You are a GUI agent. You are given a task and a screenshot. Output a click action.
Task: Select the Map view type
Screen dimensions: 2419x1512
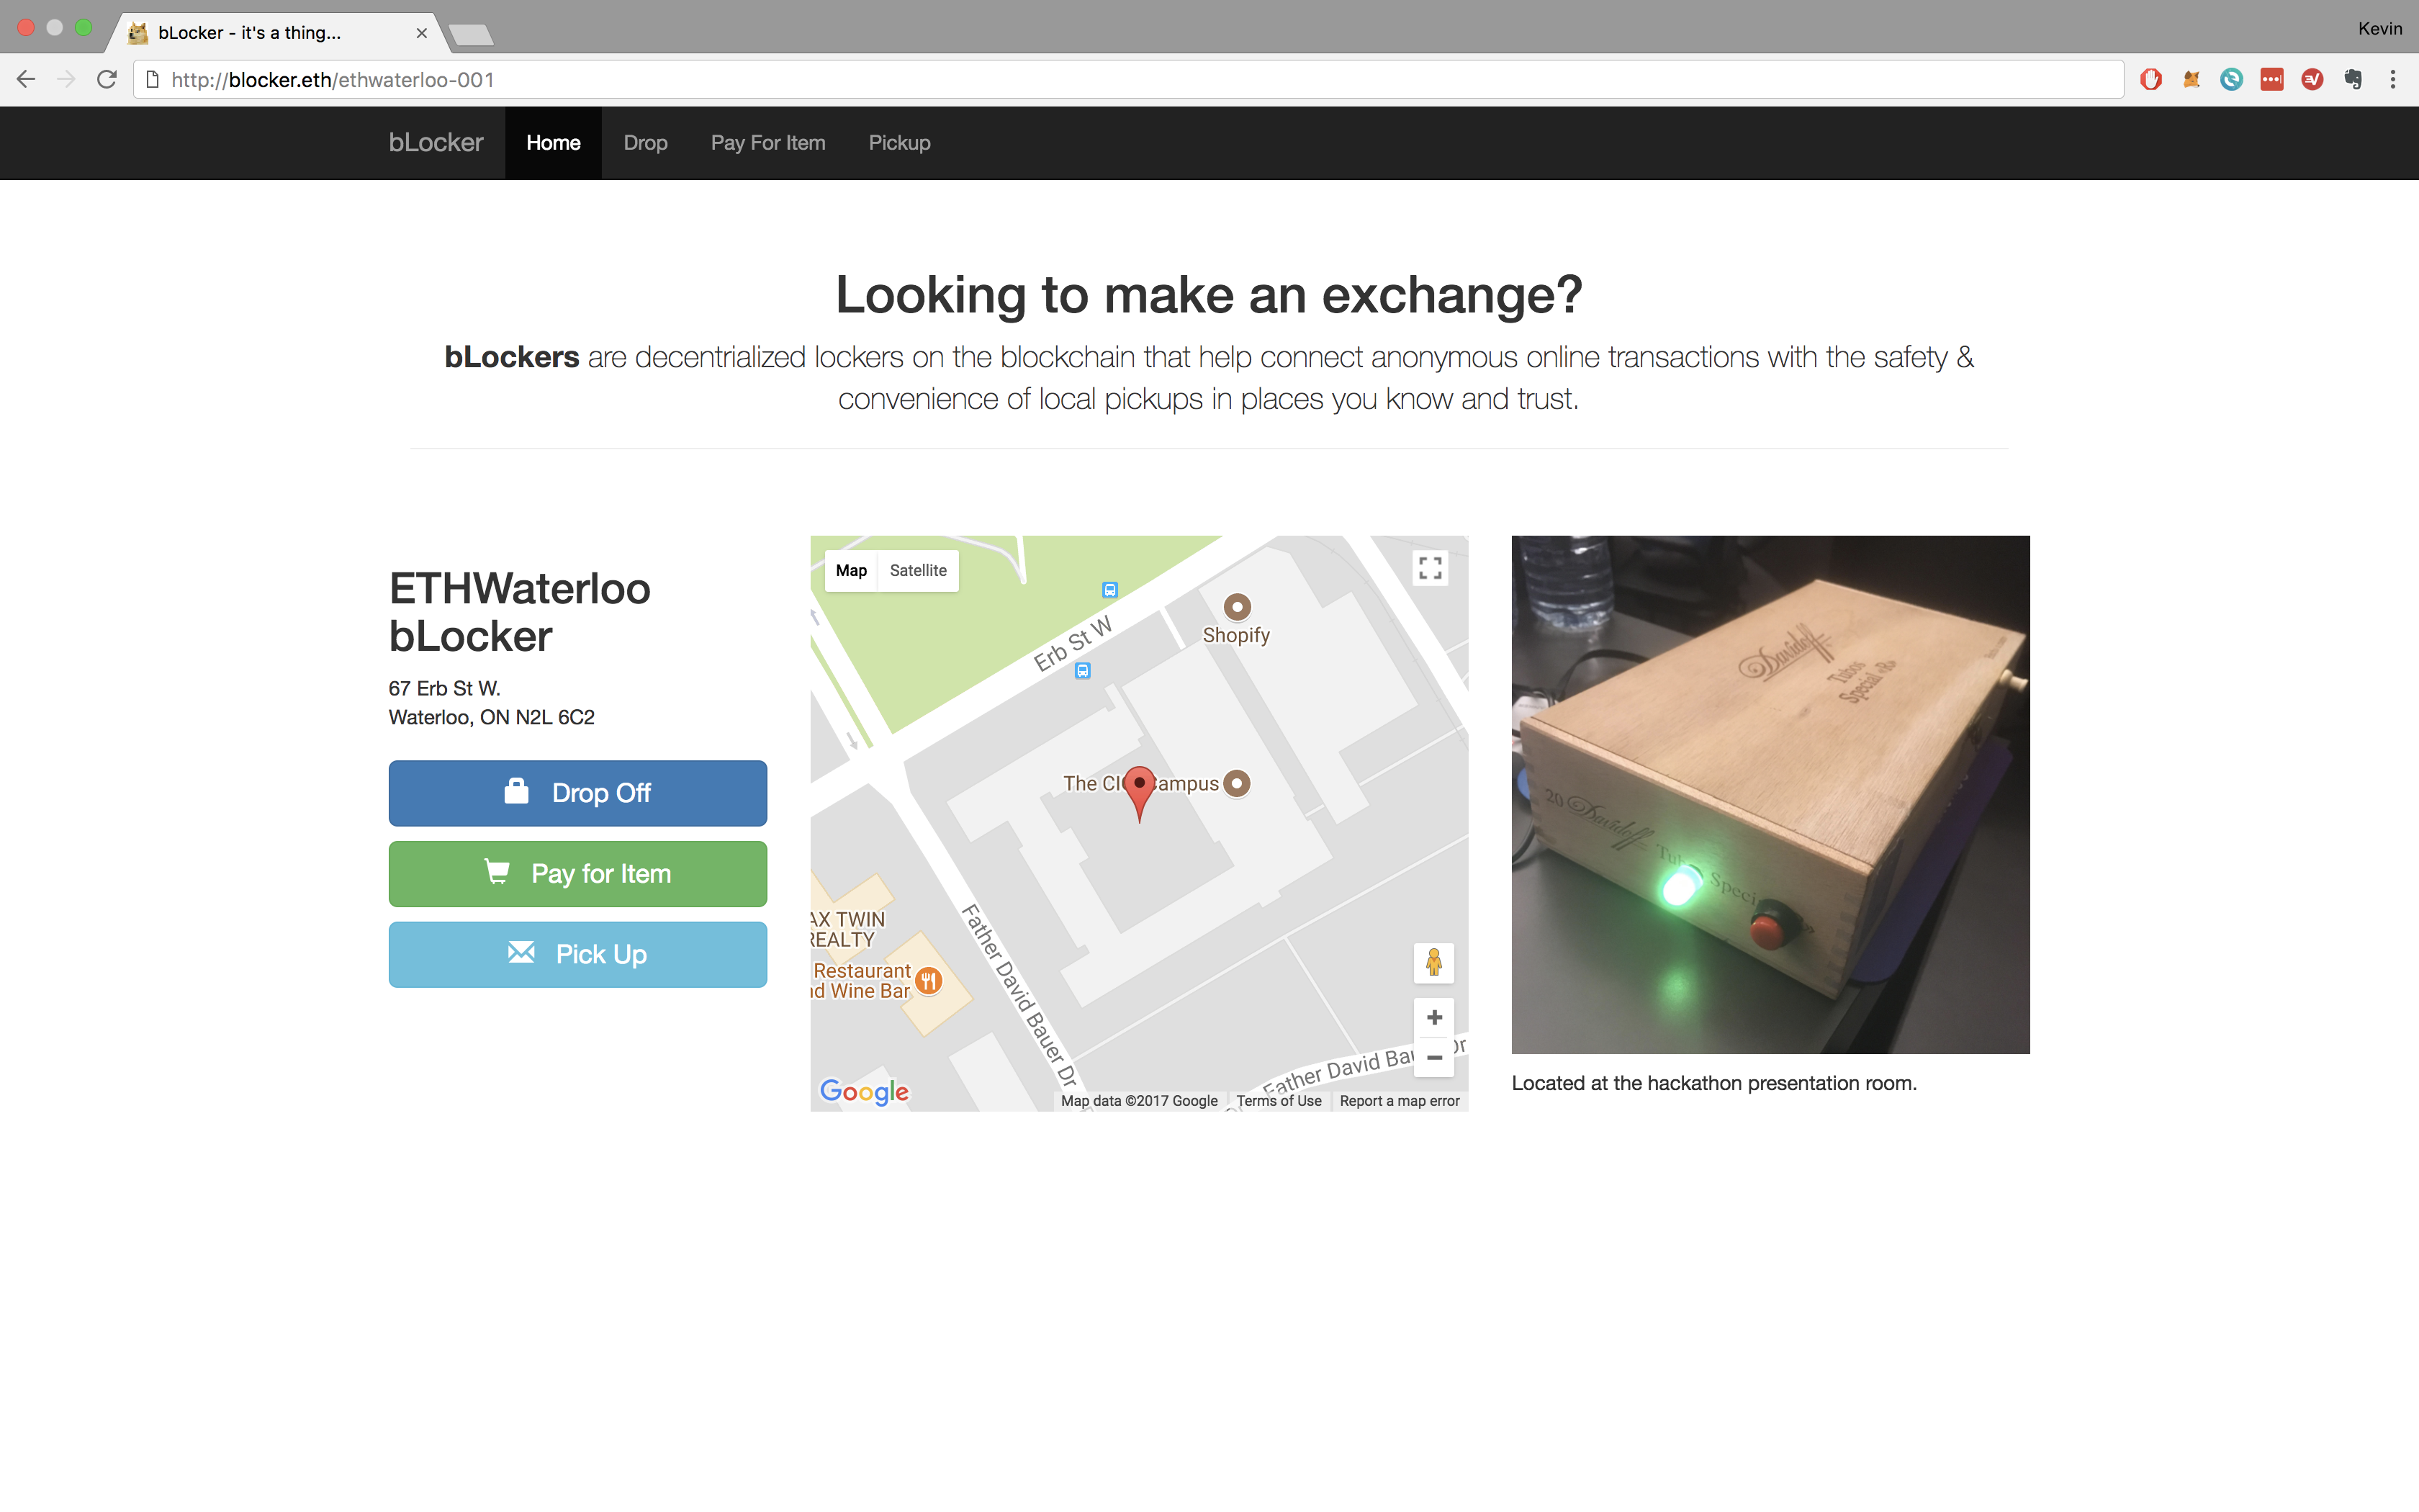(851, 571)
